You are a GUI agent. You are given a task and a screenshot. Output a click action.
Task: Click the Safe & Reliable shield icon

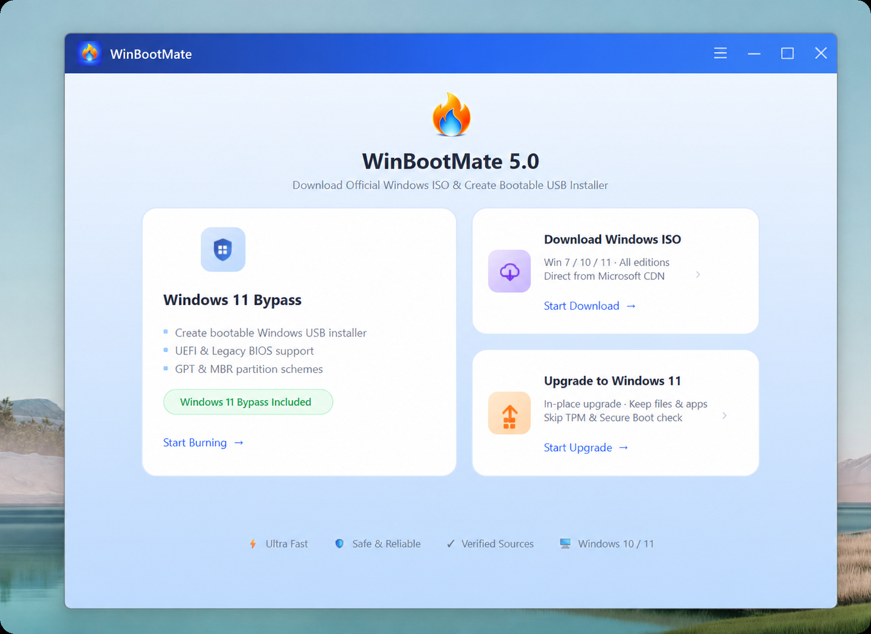340,544
